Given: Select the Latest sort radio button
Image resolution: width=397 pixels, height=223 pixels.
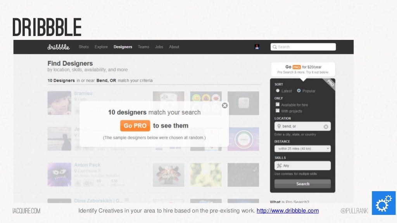Looking at the screenshot, I should pyautogui.click(x=278, y=91).
